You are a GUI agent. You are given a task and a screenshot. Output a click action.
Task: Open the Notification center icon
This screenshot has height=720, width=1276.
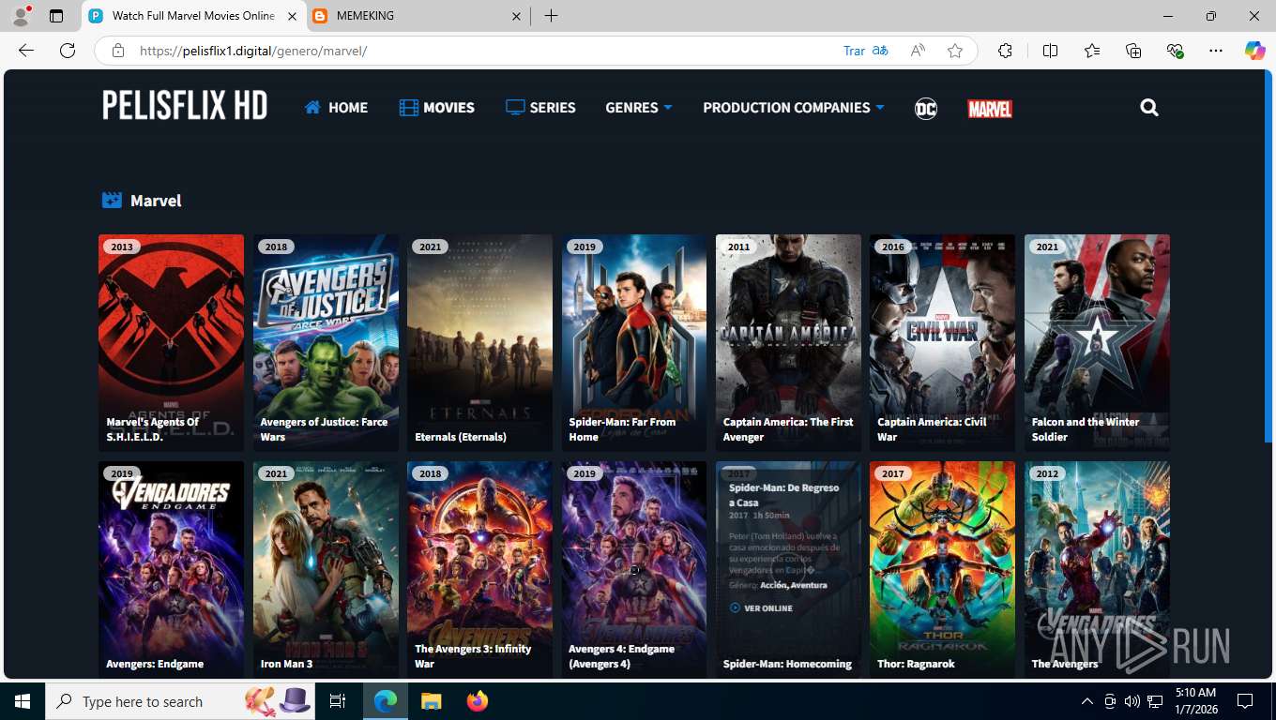click(1245, 701)
